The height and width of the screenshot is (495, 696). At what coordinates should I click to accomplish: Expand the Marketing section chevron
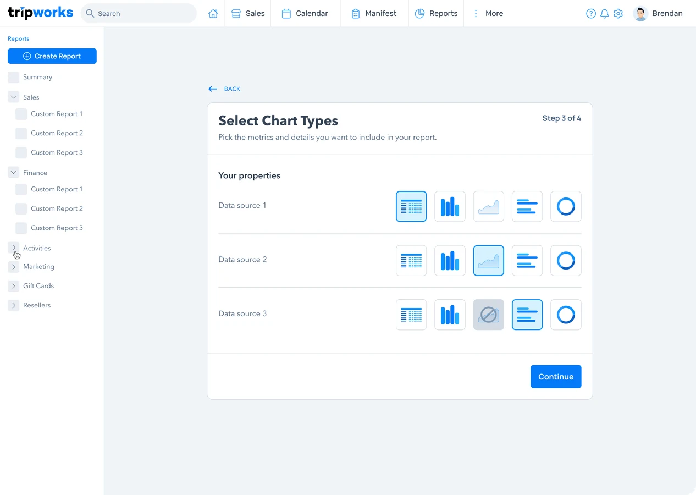[x=14, y=267]
